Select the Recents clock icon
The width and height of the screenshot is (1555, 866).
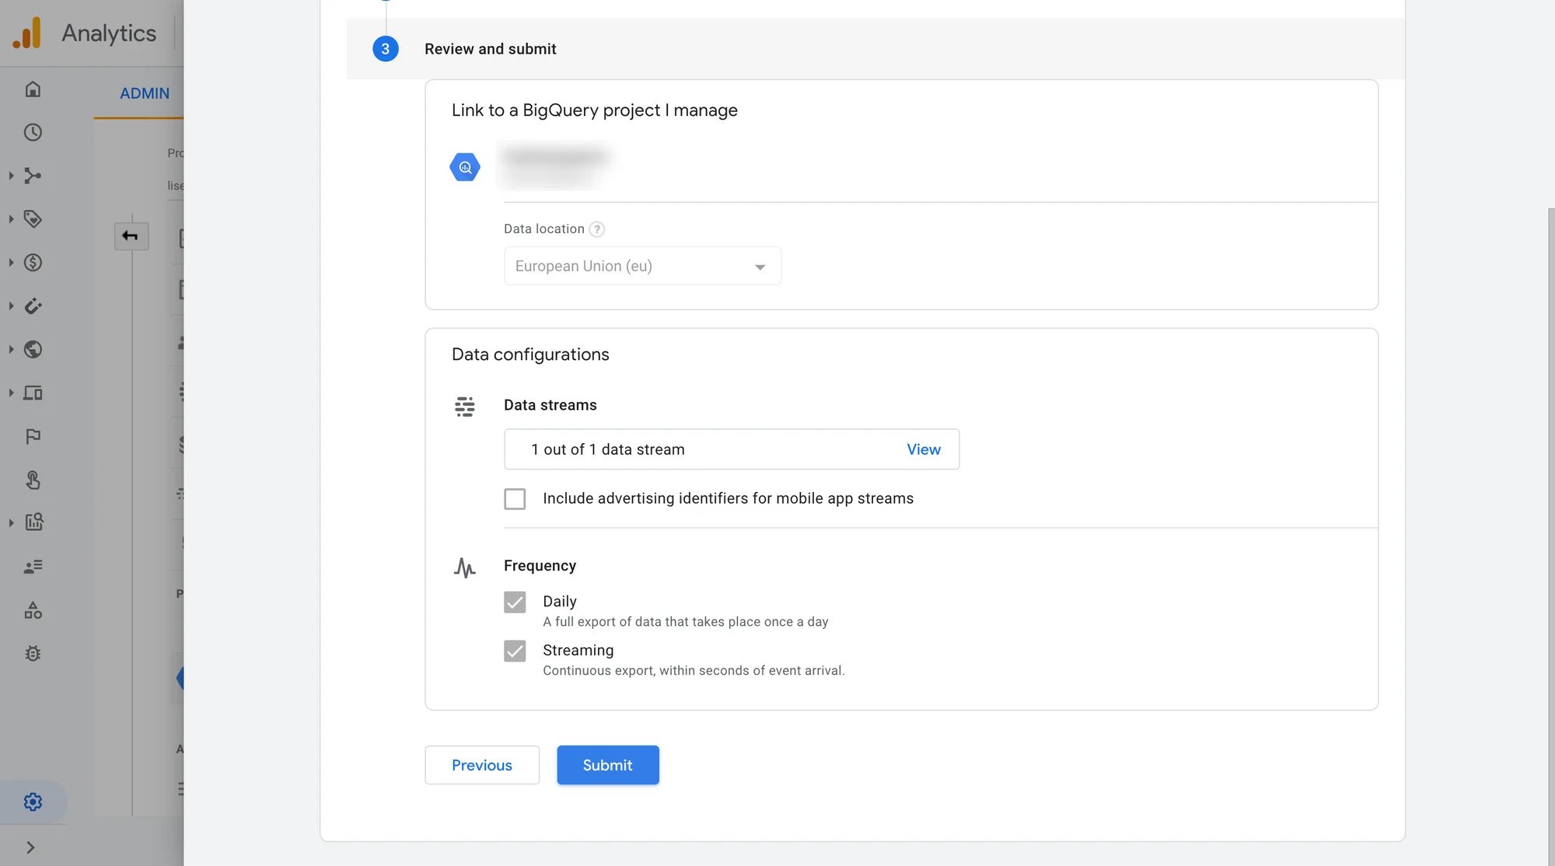click(33, 132)
